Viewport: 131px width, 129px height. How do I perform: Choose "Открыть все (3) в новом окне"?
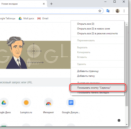[97, 29]
